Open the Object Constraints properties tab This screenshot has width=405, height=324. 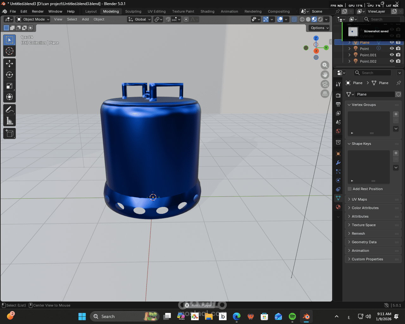[x=338, y=189]
